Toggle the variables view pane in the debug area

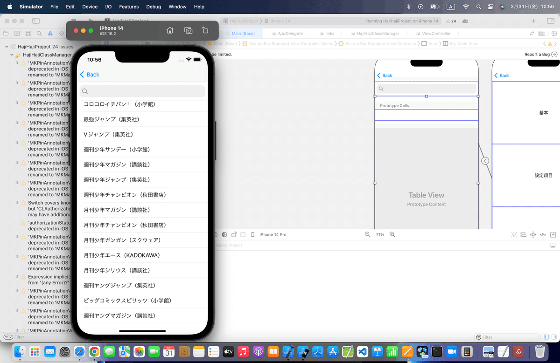click(546, 337)
